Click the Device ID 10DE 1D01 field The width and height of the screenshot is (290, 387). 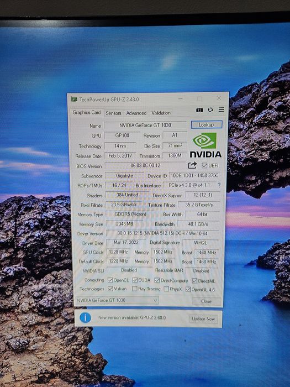point(194,175)
